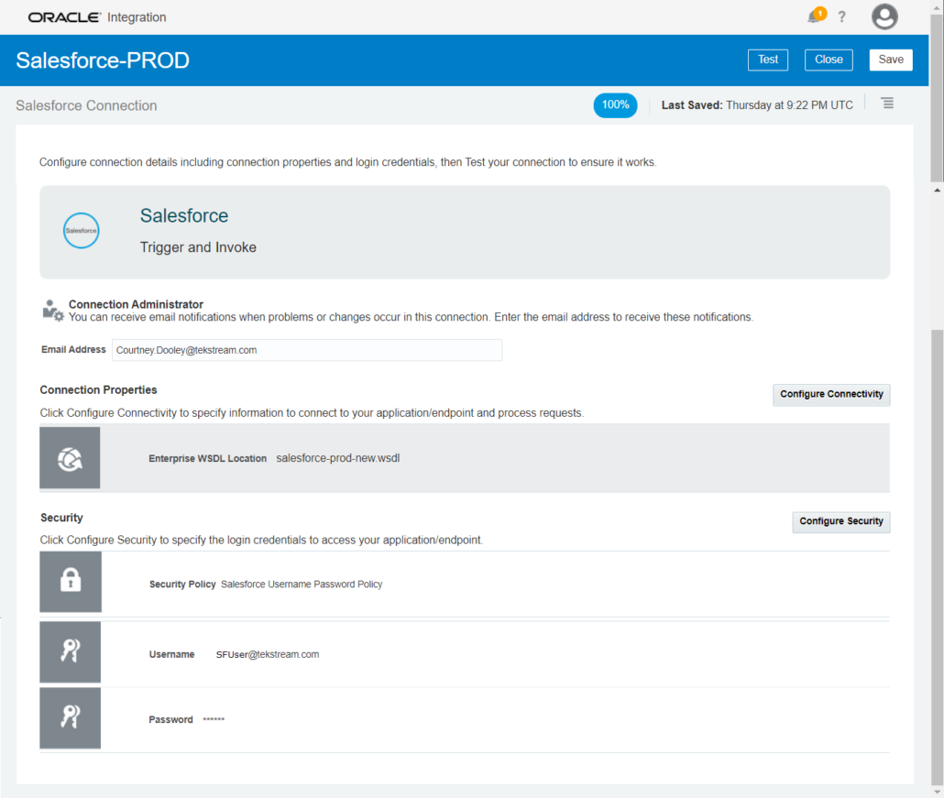This screenshot has width=944, height=798.
Task: Click the Salesforce connection logo icon
Action: (81, 231)
